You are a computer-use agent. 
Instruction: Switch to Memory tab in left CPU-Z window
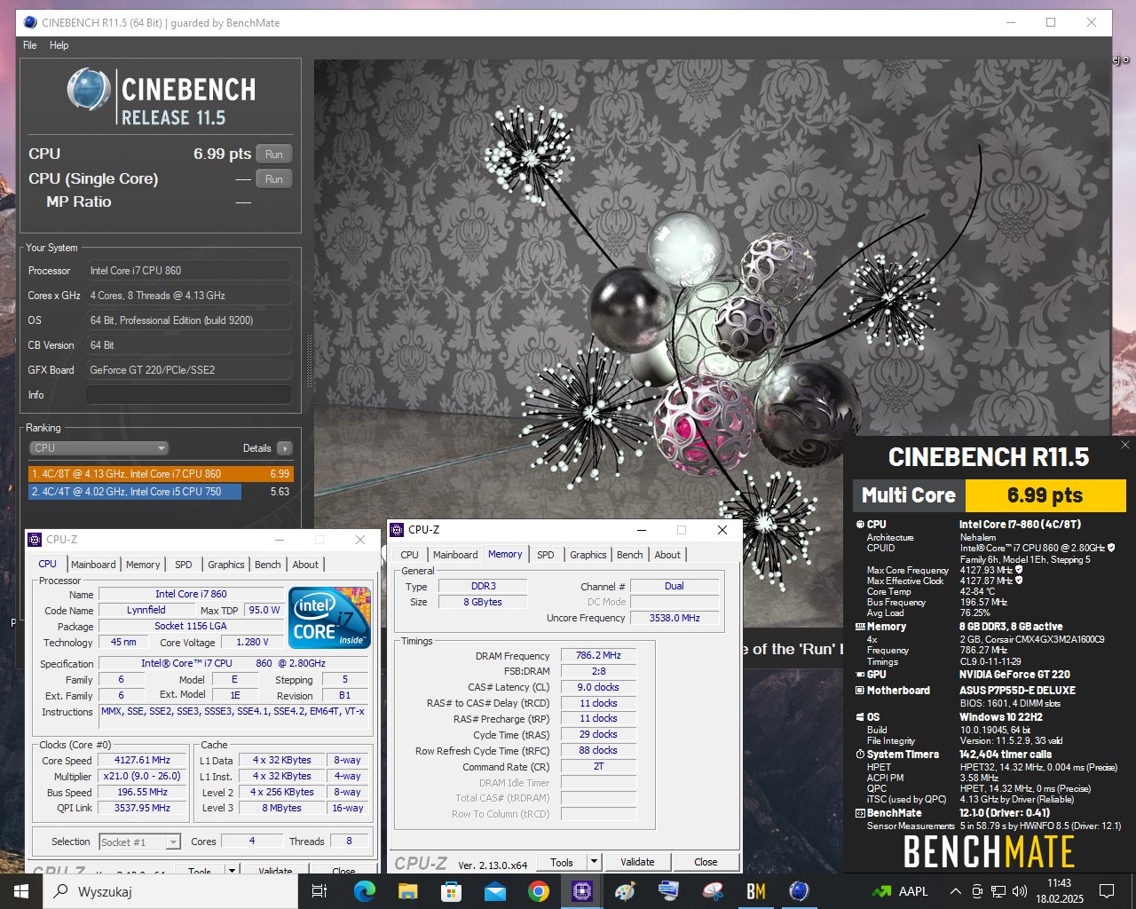pos(143,565)
